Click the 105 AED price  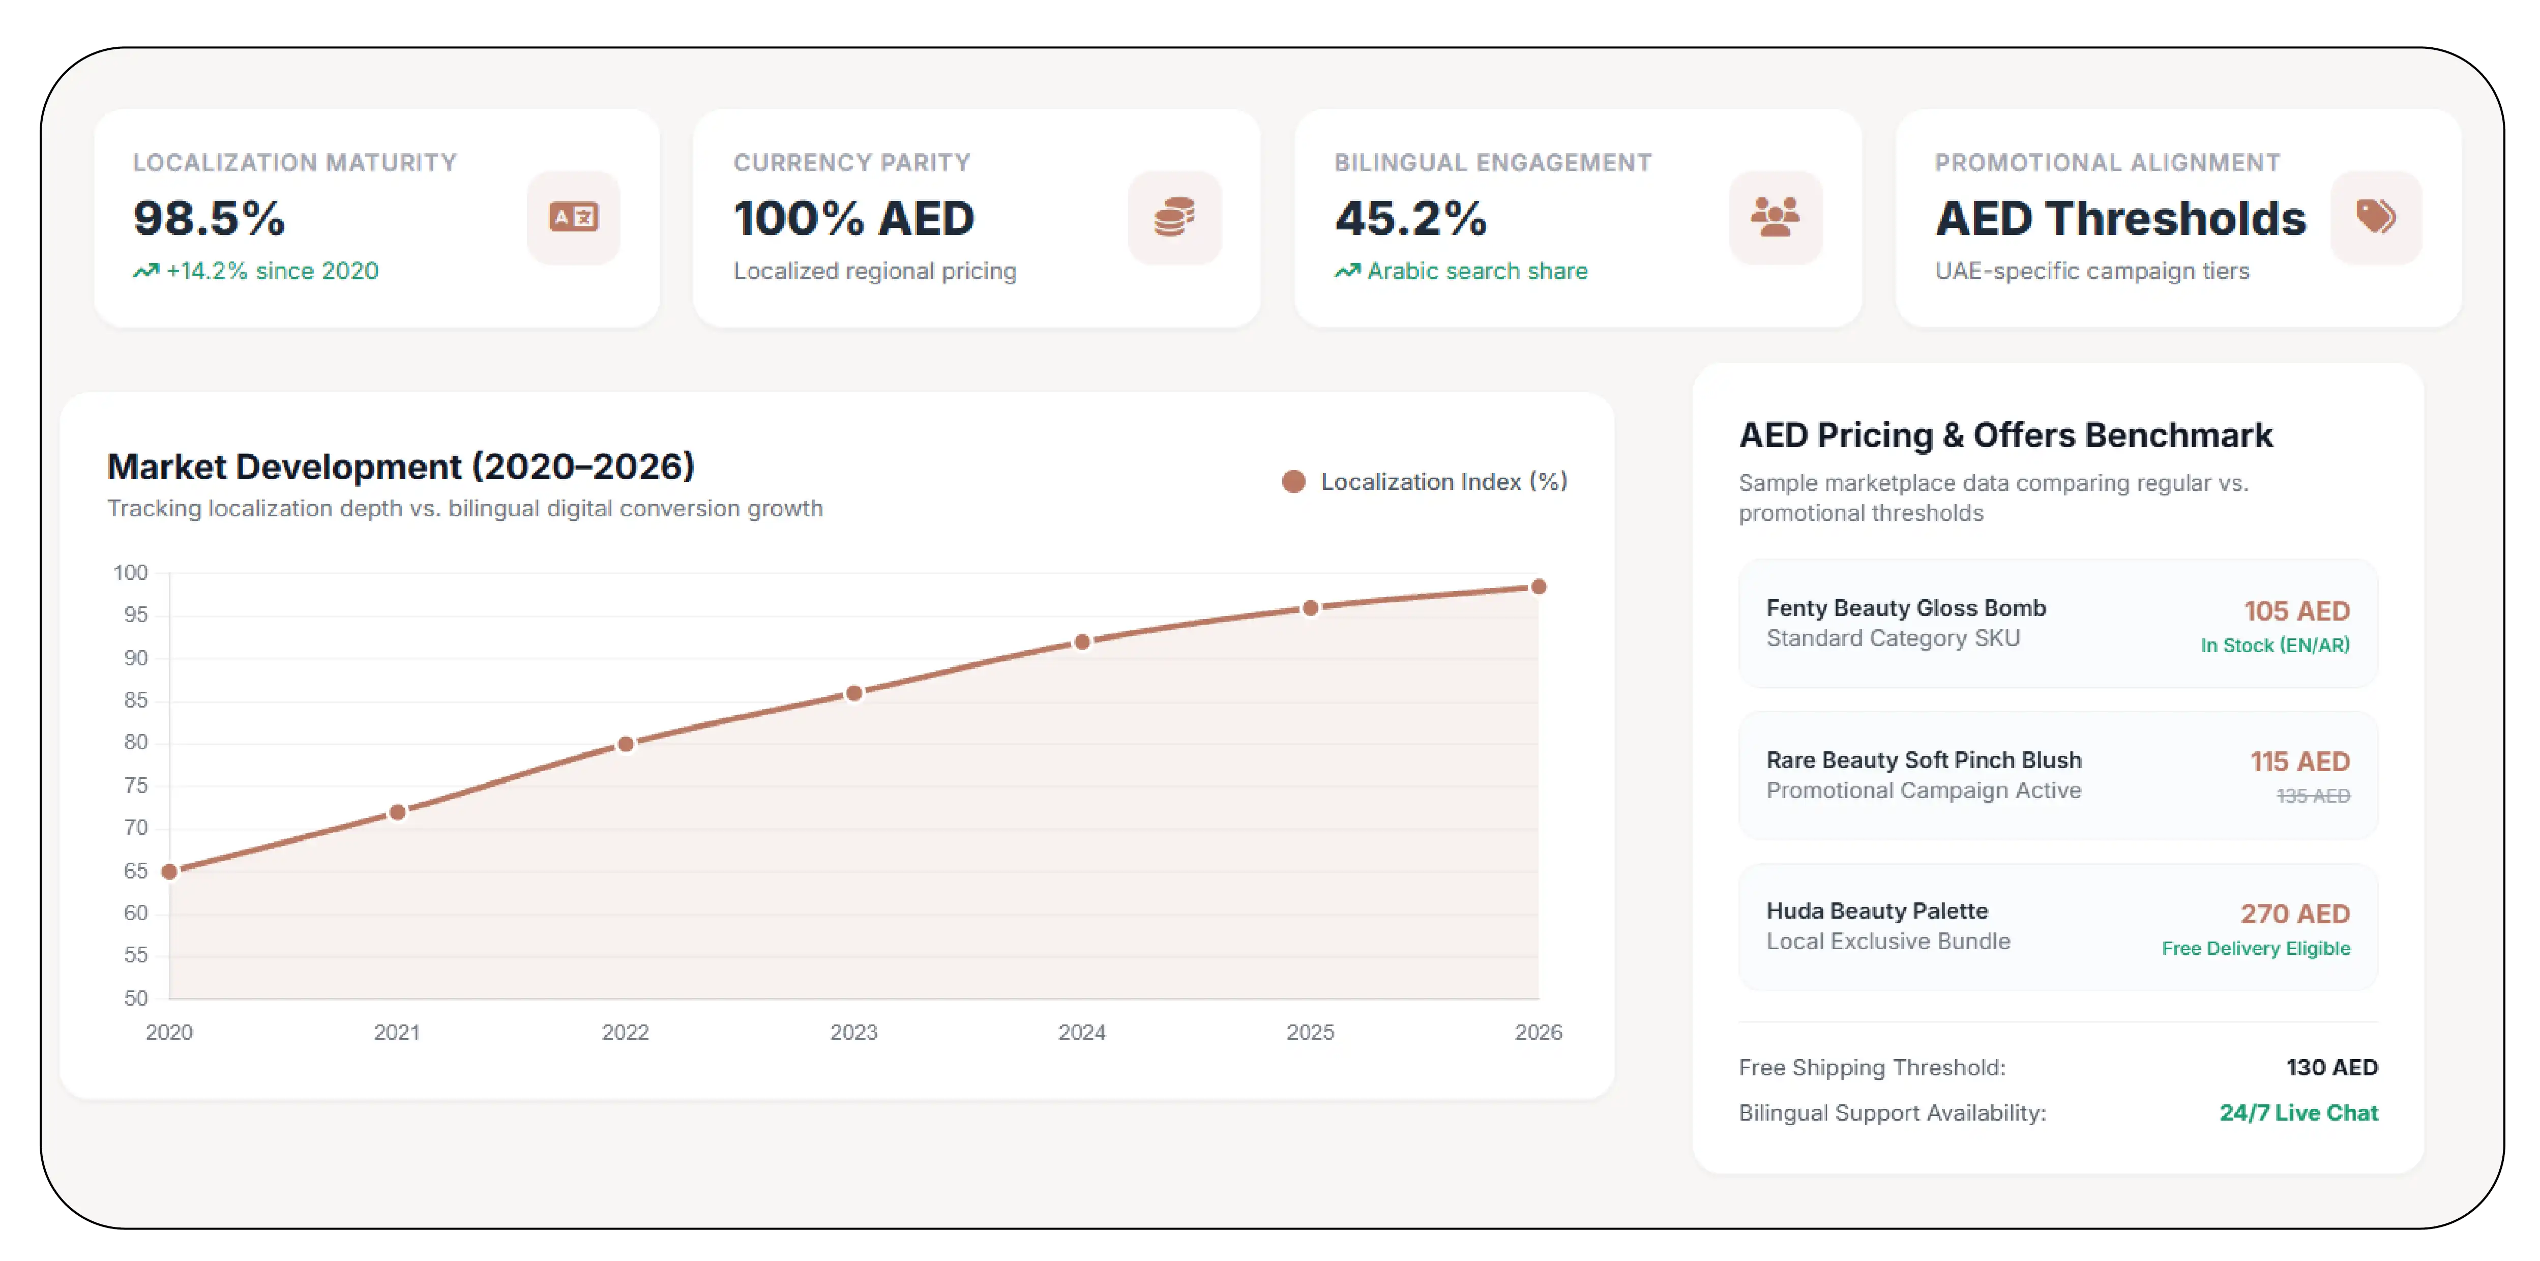(2296, 611)
